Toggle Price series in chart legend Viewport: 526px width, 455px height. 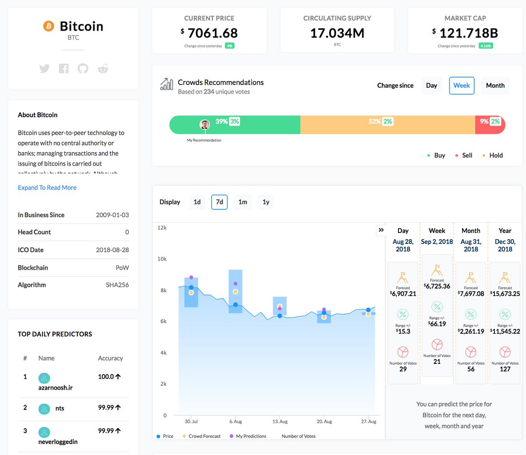(165, 436)
